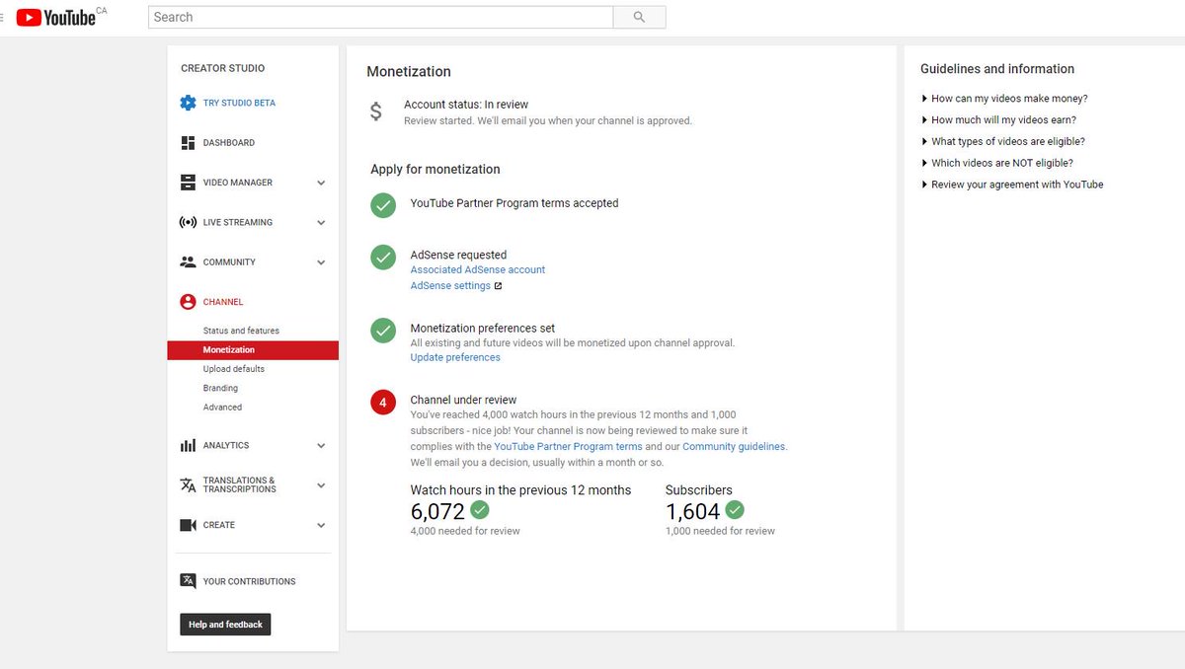Click the green check beside AdSense requested
Viewport: 1185px width, 669px height.
click(x=383, y=257)
